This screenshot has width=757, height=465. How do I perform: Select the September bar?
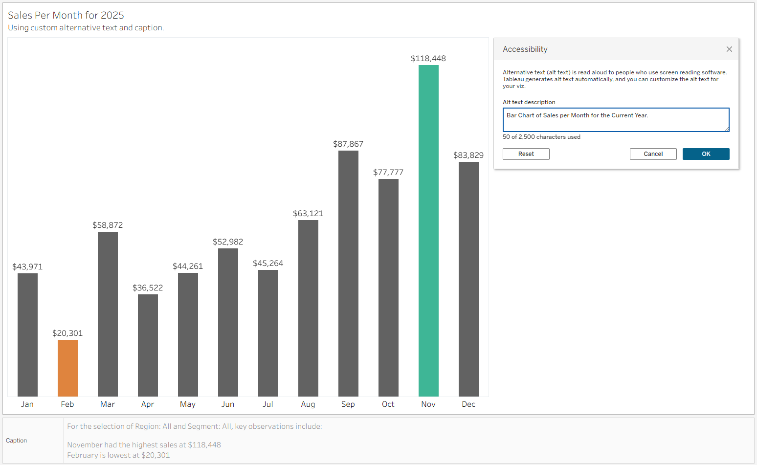tap(348, 273)
